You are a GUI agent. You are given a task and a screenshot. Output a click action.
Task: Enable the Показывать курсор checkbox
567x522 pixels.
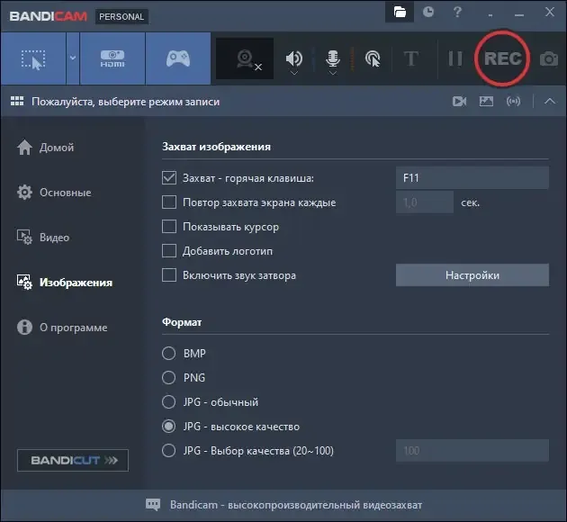click(x=169, y=227)
